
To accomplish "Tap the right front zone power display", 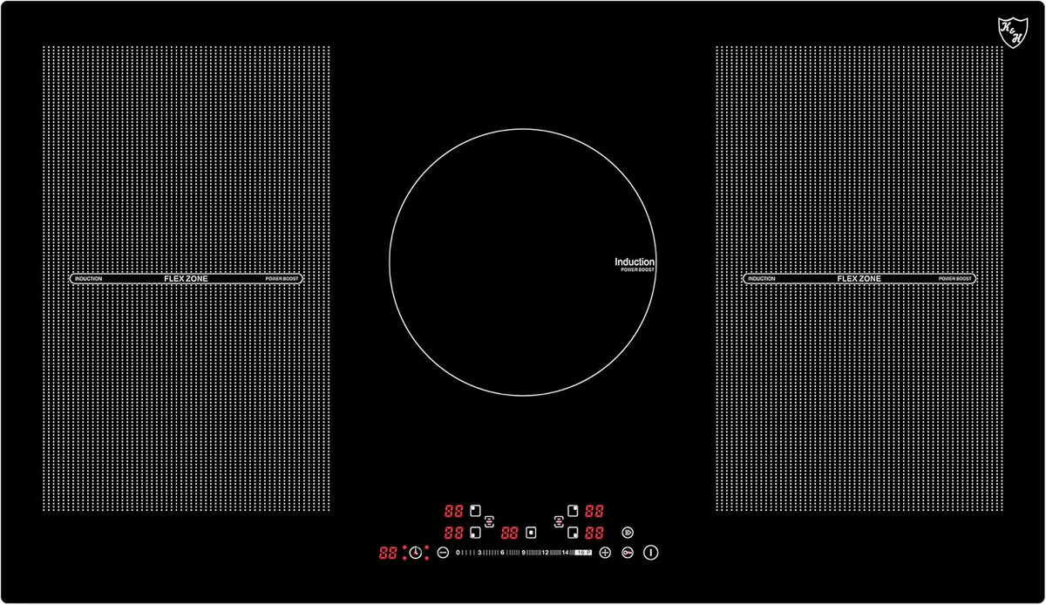I will pos(594,532).
